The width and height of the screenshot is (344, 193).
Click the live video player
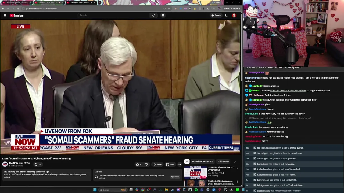coord(120,87)
